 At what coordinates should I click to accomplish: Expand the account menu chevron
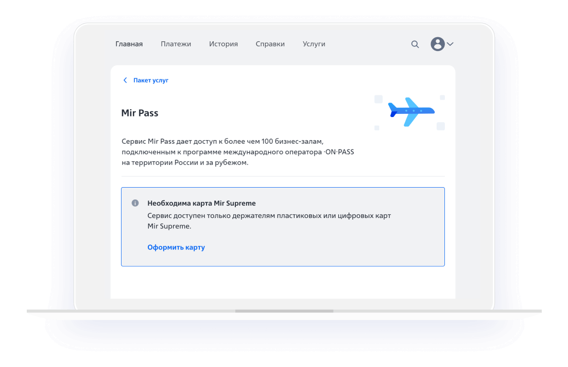(450, 44)
